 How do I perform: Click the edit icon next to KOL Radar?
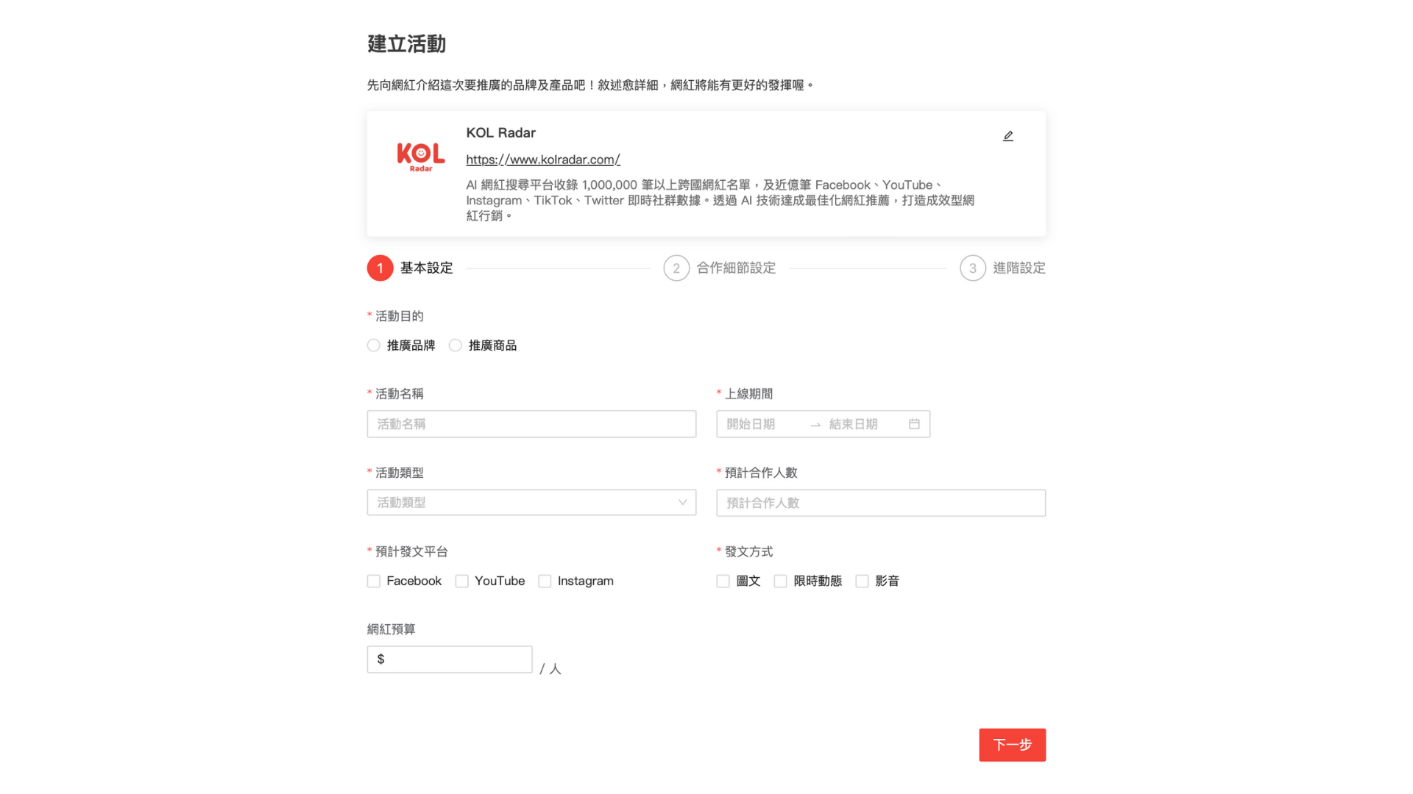[x=1008, y=136]
